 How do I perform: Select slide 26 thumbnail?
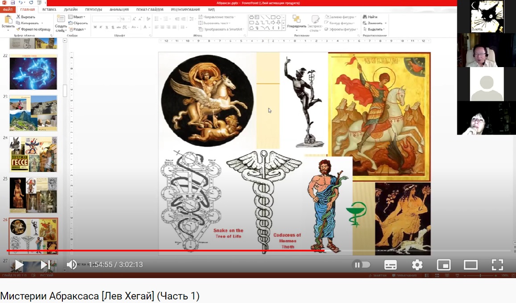point(33,236)
